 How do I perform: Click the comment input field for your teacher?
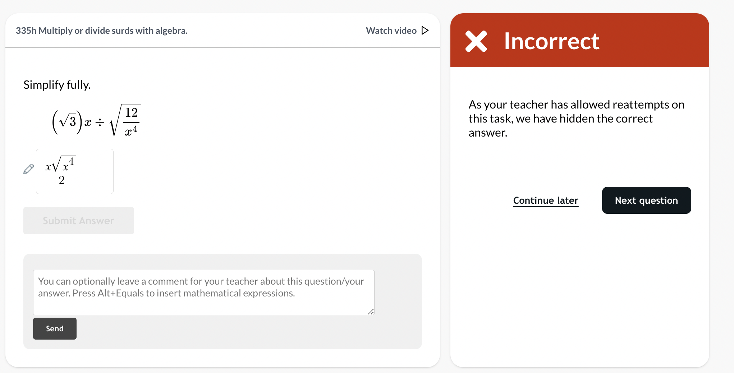pos(203,292)
